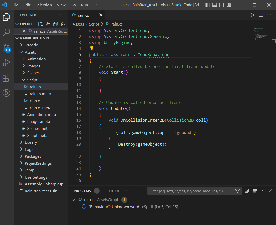Show additional panel tabs ellipsis
Screen dimensions: 276x225
click(127, 191)
